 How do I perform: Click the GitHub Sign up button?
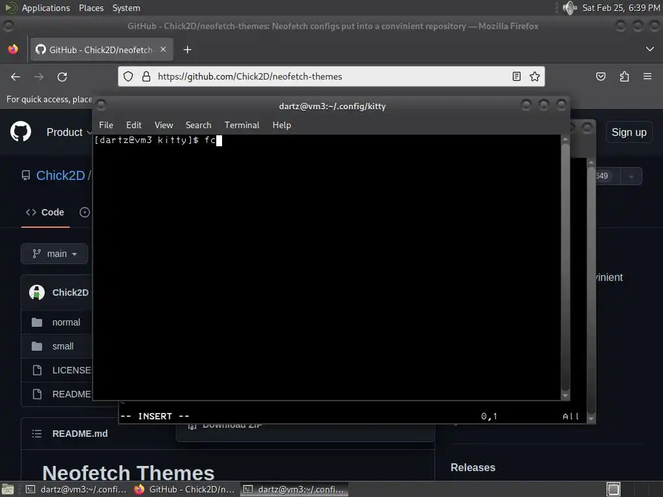point(629,132)
